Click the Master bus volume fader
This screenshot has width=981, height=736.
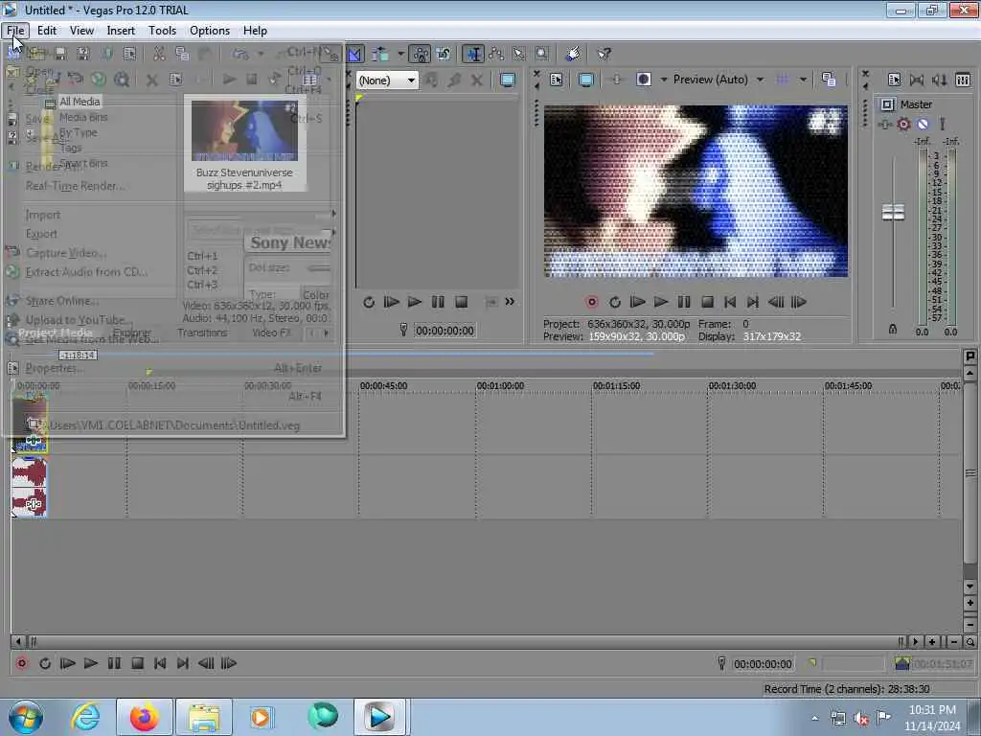coord(893,212)
